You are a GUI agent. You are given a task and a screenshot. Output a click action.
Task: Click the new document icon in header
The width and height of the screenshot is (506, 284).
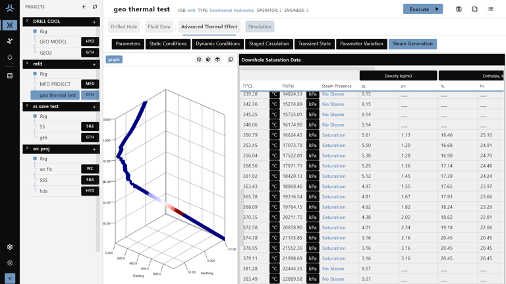[x=474, y=9]
